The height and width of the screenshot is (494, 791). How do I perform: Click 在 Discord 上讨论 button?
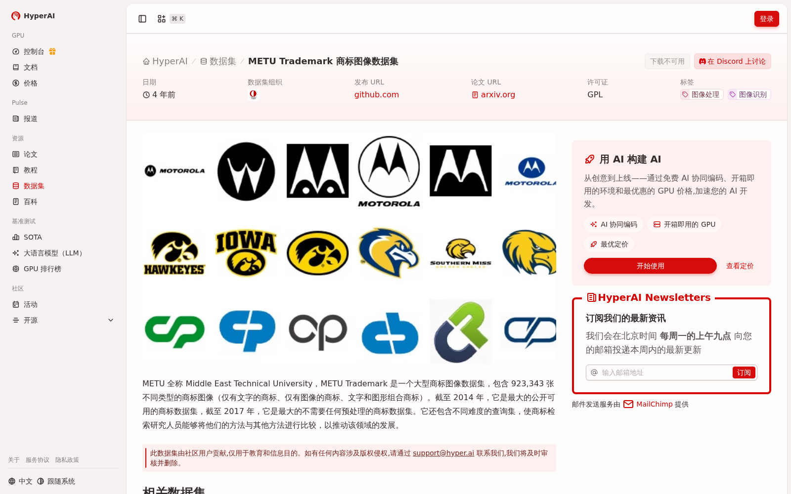pyautogui.click(x=732, y=61)
